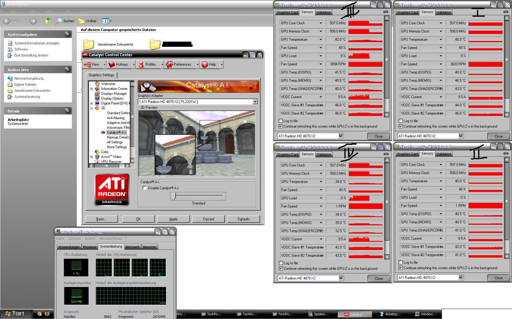The height and width of the screenshot is (319, 512).
Task: Open the device dropdown in lower-left GPU-Z
Action: (341, 278)
